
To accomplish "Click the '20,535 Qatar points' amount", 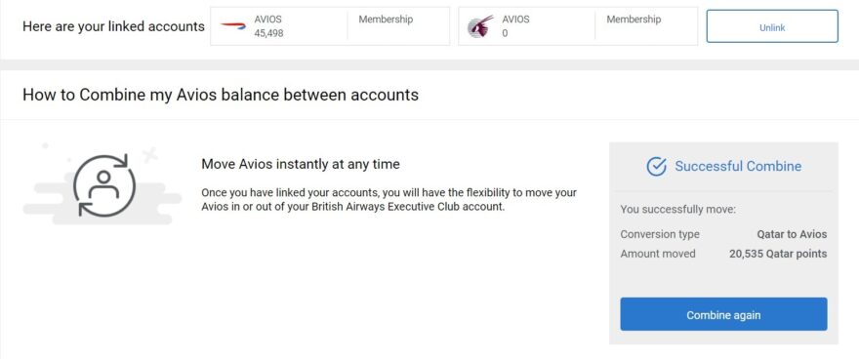I will point(778,254).
